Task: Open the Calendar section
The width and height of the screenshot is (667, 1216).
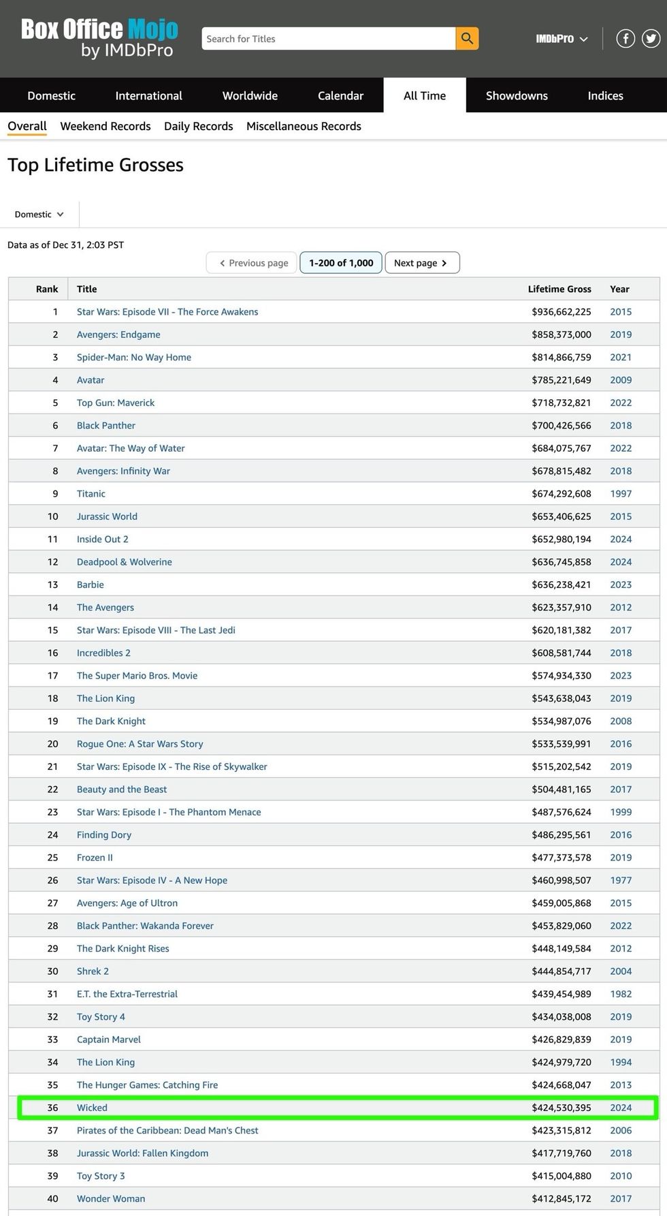Action: (x=340, y=95)
